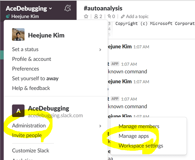Image resolution: width=195 pixels, height=160 pixels.
Task: Expand the Set a status submenu arrow
Action: [100, 49]
